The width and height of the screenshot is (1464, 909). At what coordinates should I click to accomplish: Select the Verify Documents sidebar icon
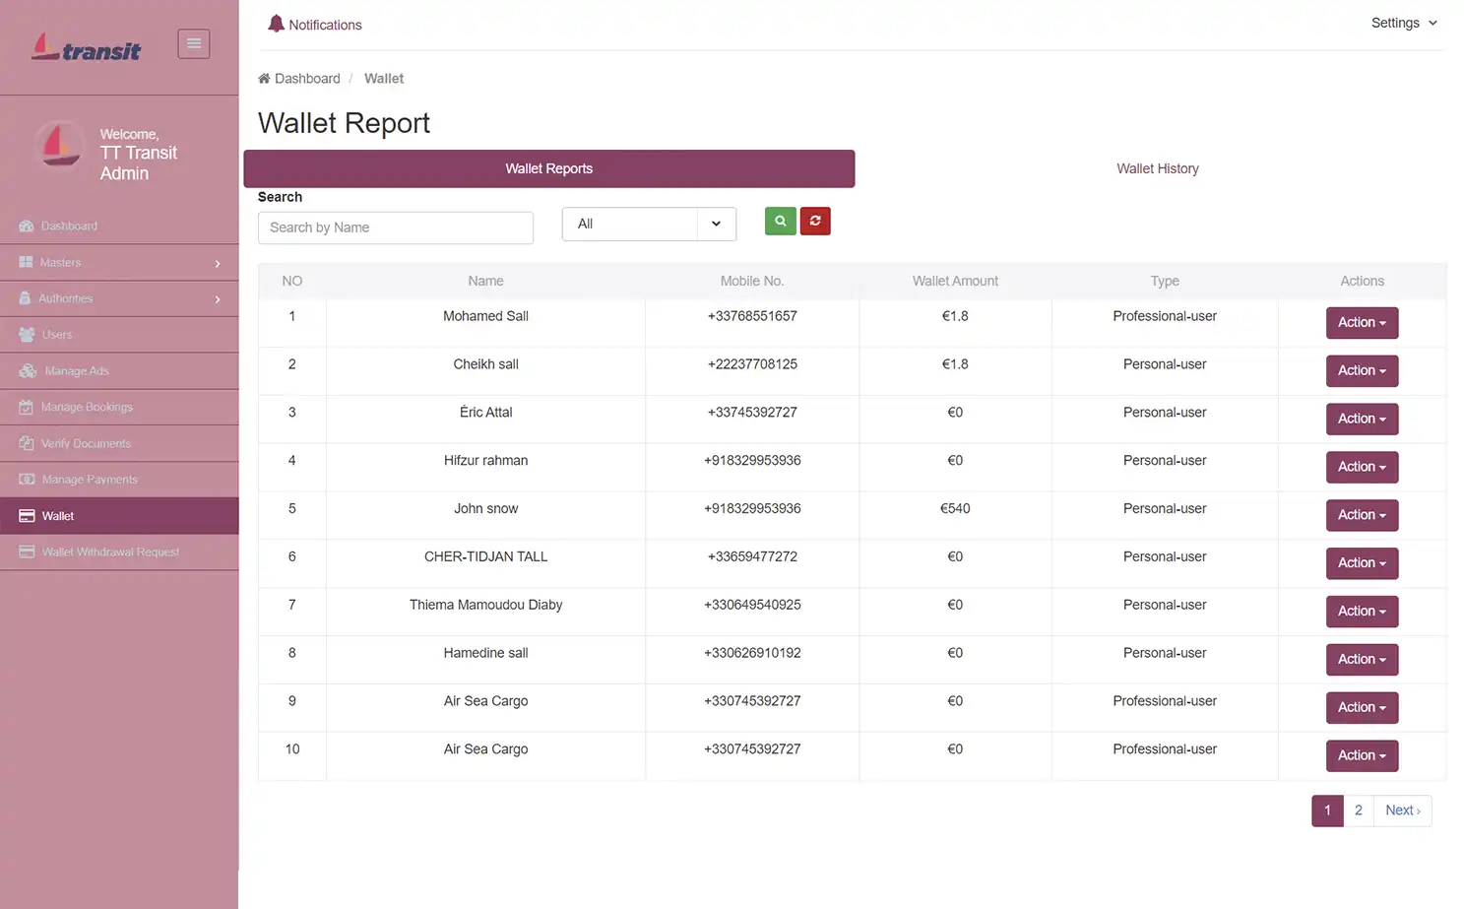click(26, 443)
